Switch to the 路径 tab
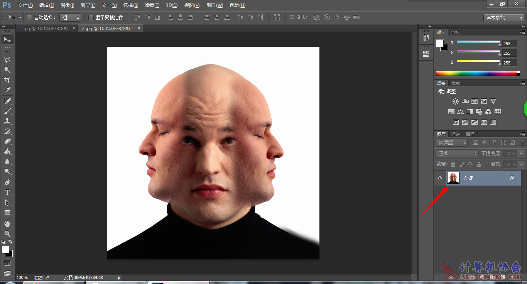Screen dimensions: 527x284 tap(470, 134)
